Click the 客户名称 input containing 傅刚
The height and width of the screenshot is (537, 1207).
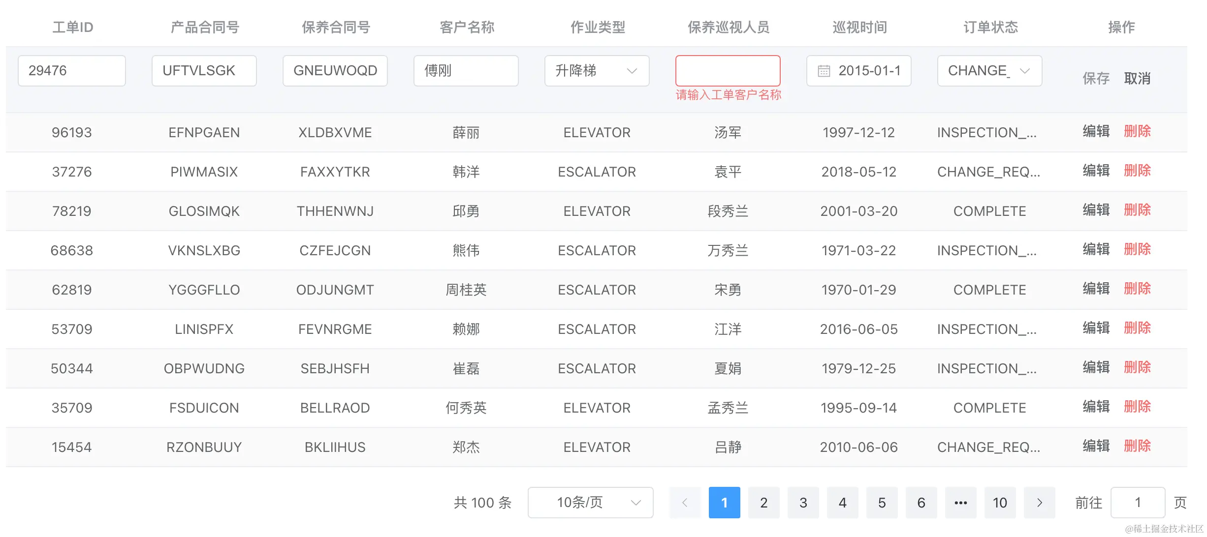coord(466,71)
